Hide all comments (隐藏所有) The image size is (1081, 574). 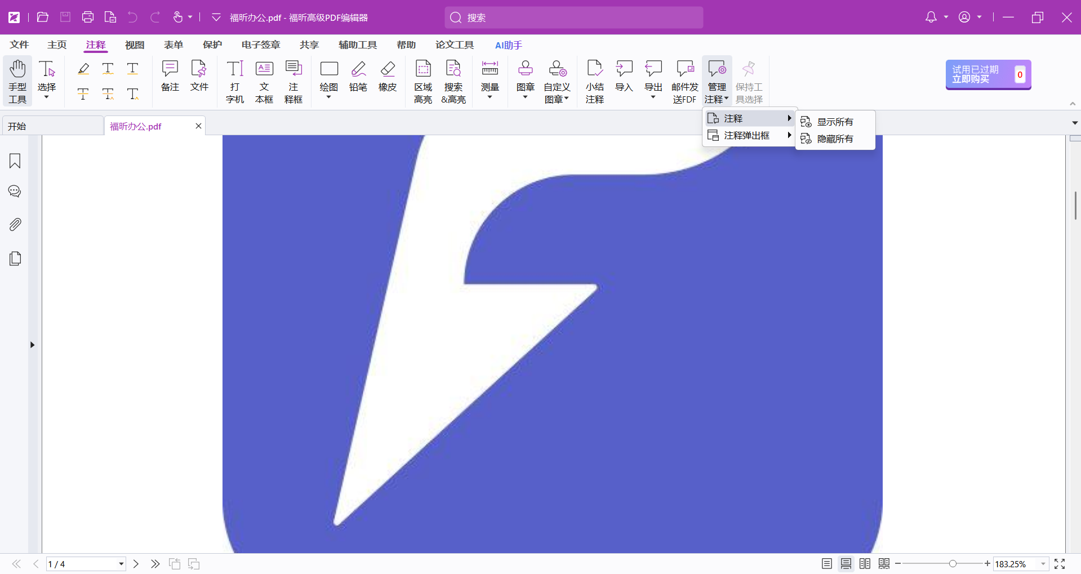coord(835,139)
